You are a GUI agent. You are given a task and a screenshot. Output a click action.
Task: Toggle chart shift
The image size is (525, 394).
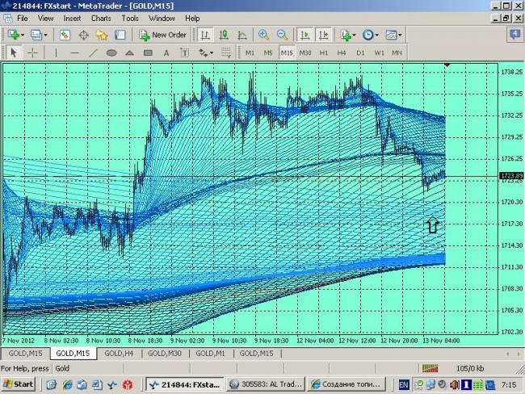point(324,35)
